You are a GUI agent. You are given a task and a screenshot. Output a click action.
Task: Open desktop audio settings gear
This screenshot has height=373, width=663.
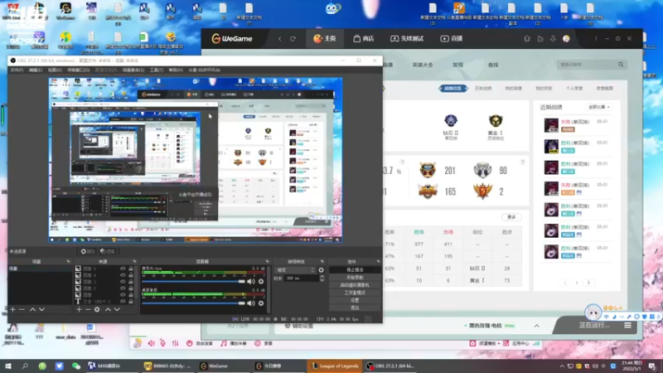(261, 303)
